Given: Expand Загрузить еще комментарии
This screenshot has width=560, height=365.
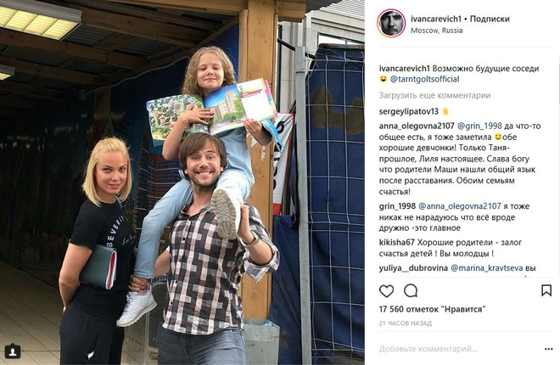Looking at the screenshot, I should (434, 95).
